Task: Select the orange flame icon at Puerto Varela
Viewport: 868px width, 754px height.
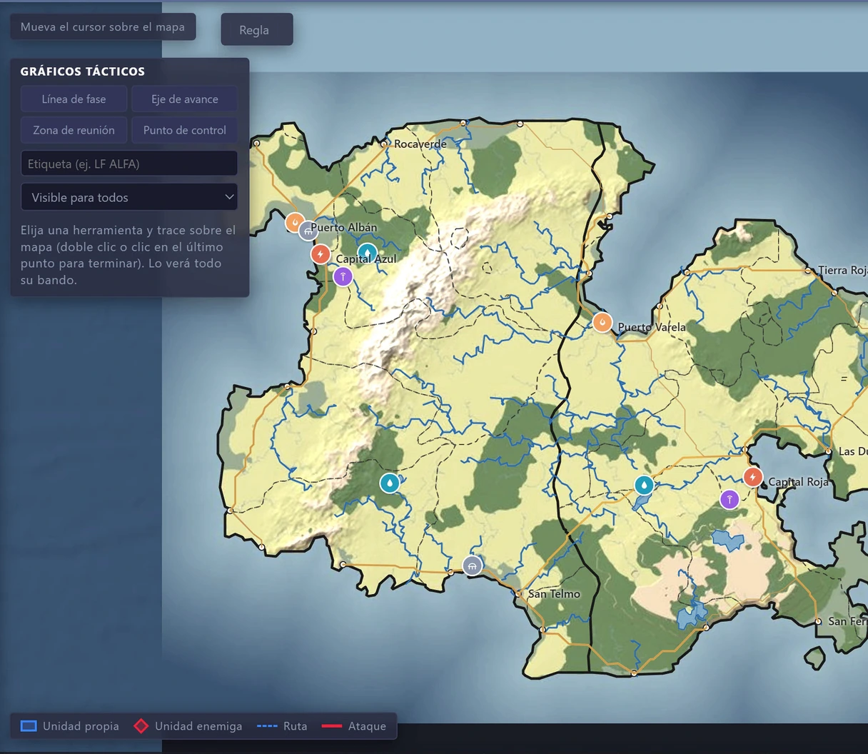Action: tap(602, 322)
